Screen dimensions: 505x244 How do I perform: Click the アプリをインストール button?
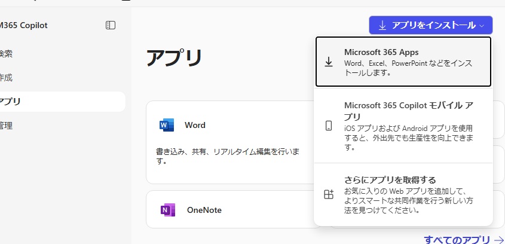(x=431, y=25)
